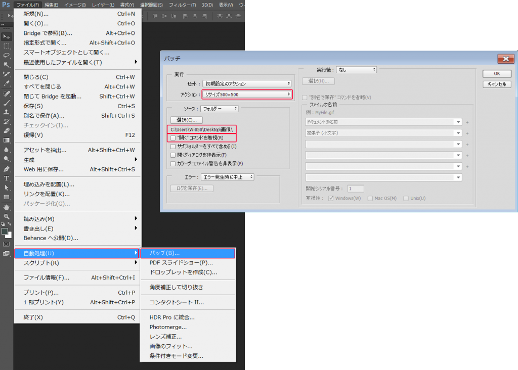Open the 実行後 destination dropdown
Viewport: 518px width, 370px height.
357,70
